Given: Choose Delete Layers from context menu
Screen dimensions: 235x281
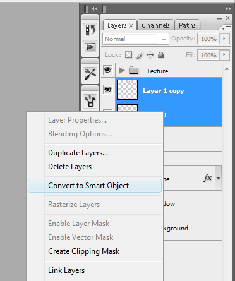Looking at the screenshot, I should pos(95,167).
